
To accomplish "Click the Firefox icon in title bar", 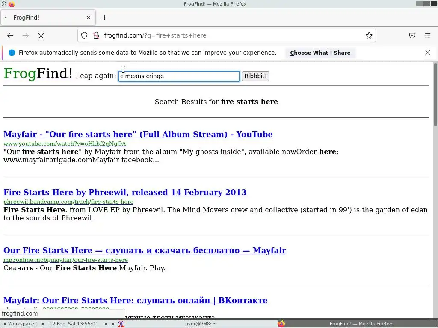I will pos(12,4).
